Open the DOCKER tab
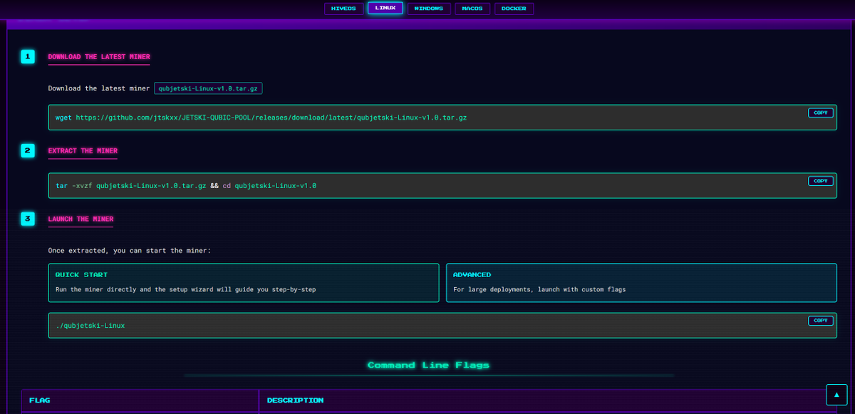 514,9
